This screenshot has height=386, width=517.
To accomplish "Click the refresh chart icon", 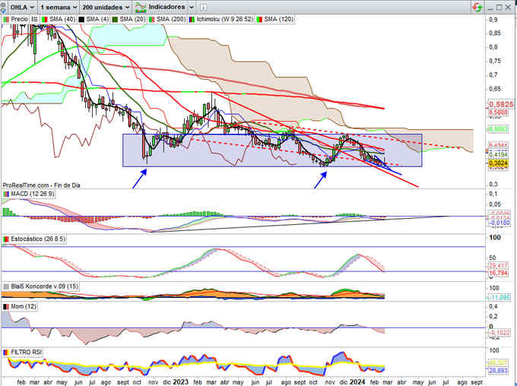I will (477, 6).
